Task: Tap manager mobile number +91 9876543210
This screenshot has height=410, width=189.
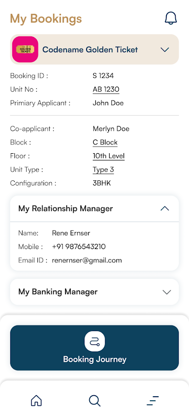Action: click(x=79, y=247)
